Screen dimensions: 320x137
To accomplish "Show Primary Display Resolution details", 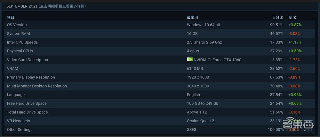I will coord(31,77).
